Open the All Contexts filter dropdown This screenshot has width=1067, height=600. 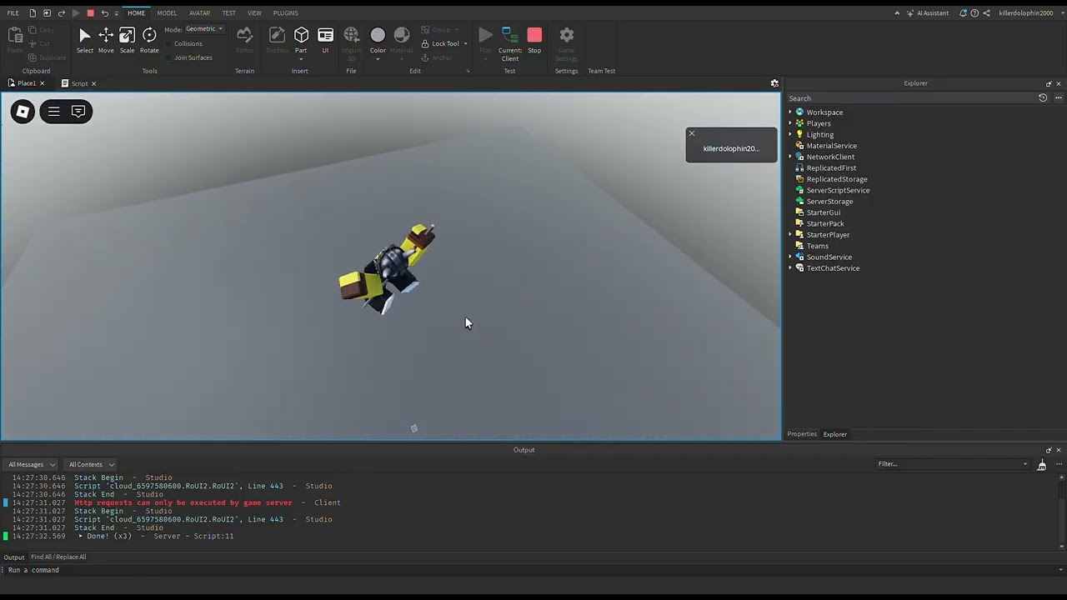[x=91, y=465]
